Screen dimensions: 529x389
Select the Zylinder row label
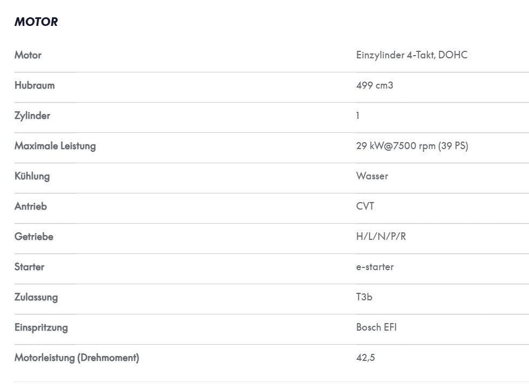click(32, 116)
